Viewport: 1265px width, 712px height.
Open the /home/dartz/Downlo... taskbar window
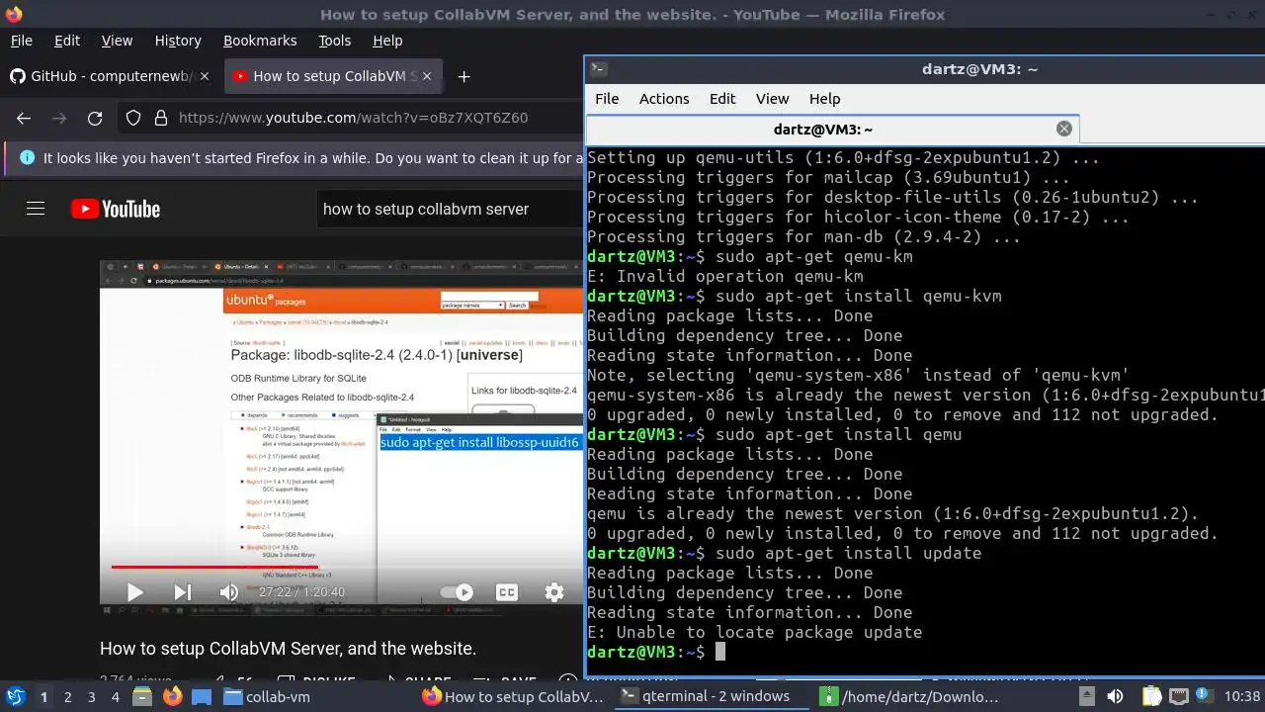point(910,696)
